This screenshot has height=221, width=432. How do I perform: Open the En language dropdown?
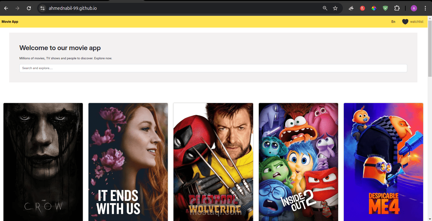pyautogui.click(x=393, y=22)
